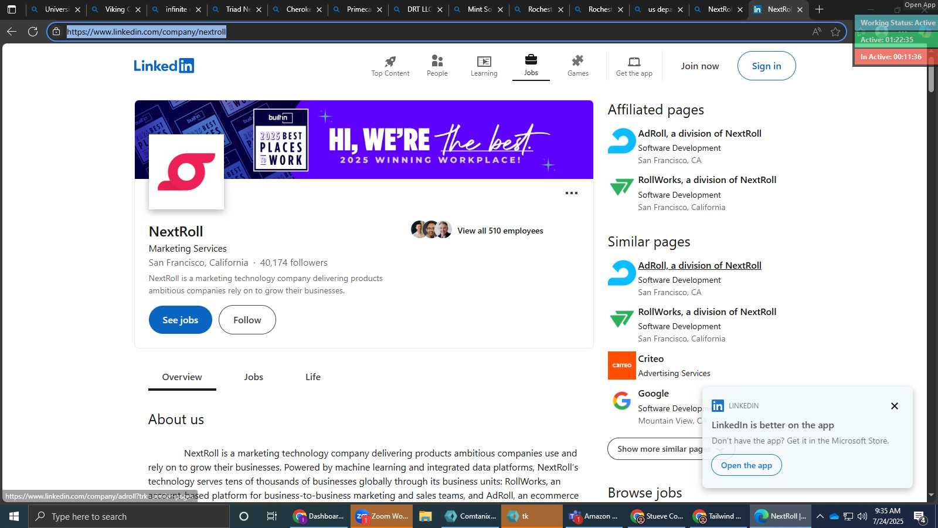
Task: Open Top Content in LinkedIn nav
Action: click(x=390, y=66)
